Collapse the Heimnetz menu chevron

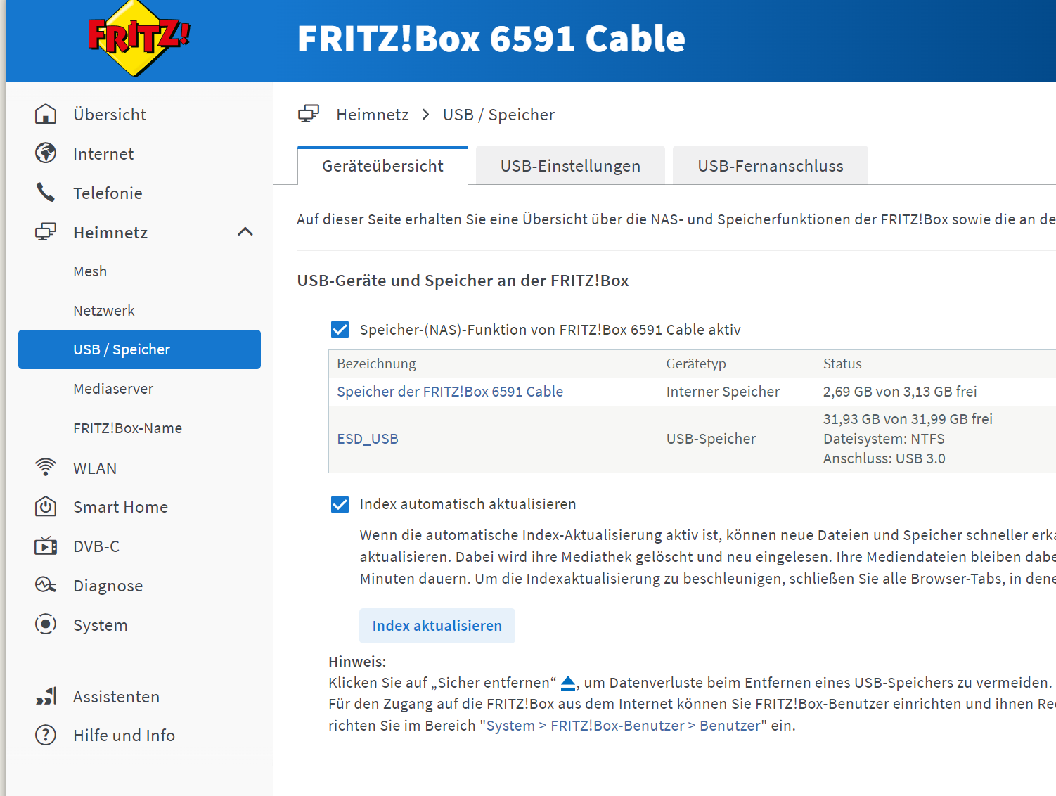pos(245,232)
